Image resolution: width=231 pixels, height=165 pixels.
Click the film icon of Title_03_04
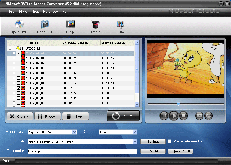[23, 98]
